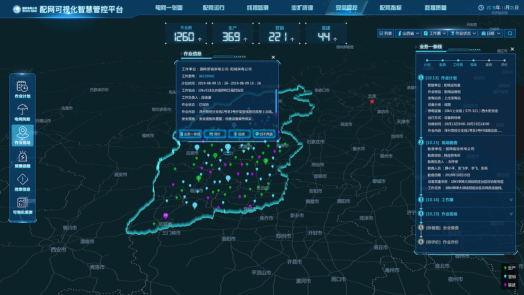Click 生产 369 counter card
Viewport: 524px width, 295px height.
pyautogui.click(x=233, y=34)
